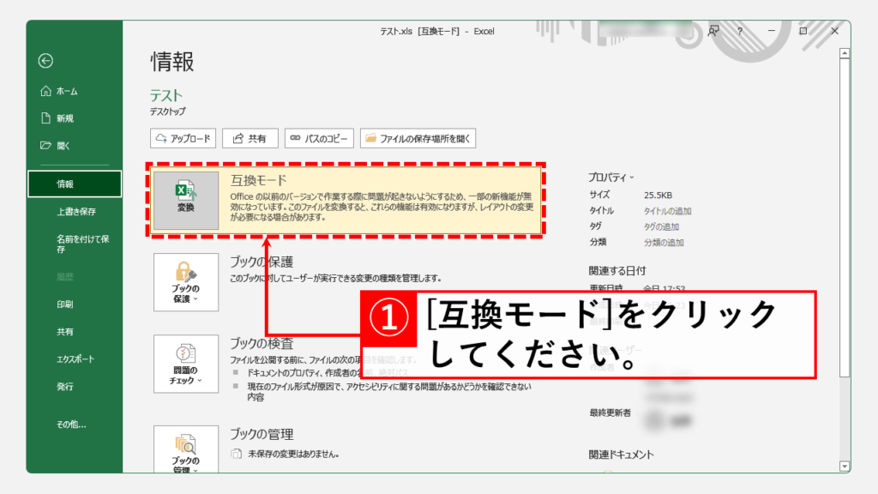
Task: Click ファイルの保存場所を開く button
Action: [x=418, y=138]
